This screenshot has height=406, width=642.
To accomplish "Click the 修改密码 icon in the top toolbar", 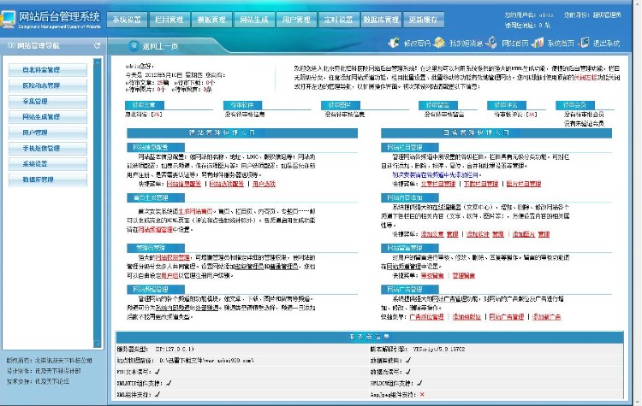I will 394,43.
